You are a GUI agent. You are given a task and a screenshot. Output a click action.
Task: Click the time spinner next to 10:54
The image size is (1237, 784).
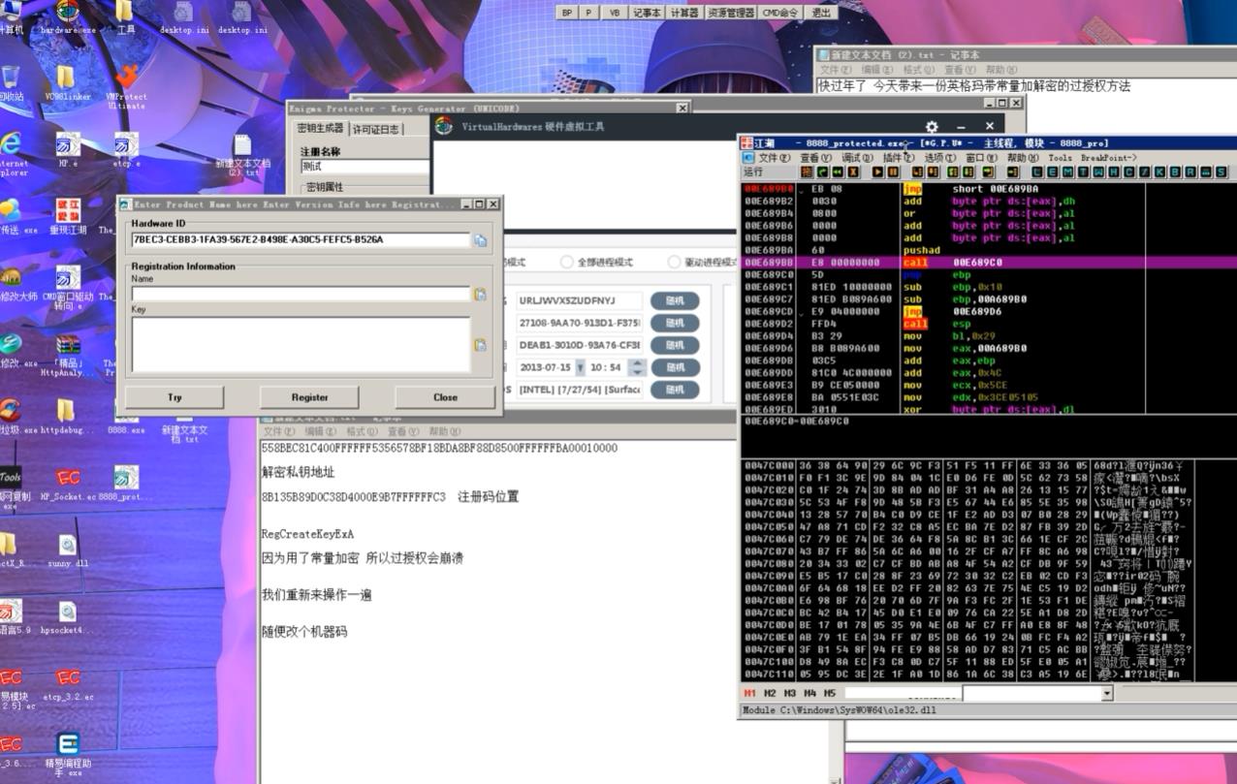pos(637,367)
